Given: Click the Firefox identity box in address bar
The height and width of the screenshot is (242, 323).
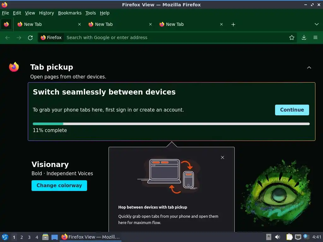Looking at the screenshot, I should click(51, 37).
